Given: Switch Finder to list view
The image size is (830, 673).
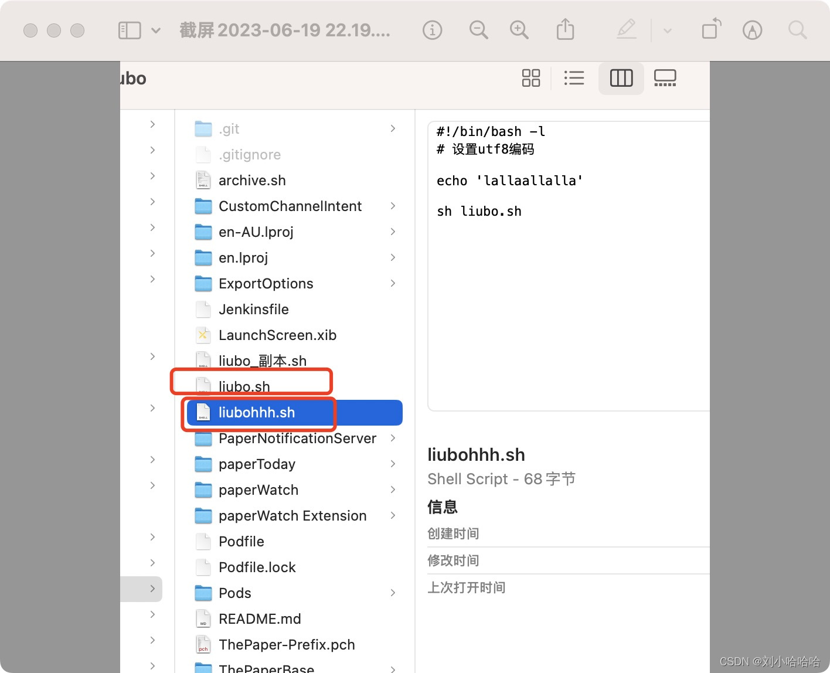Looking at the screenshot, I should point(574,78).
